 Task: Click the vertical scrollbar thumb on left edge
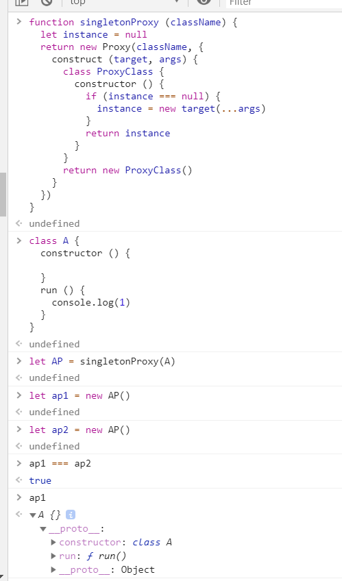pyautogui.click(x=3, y=194)
